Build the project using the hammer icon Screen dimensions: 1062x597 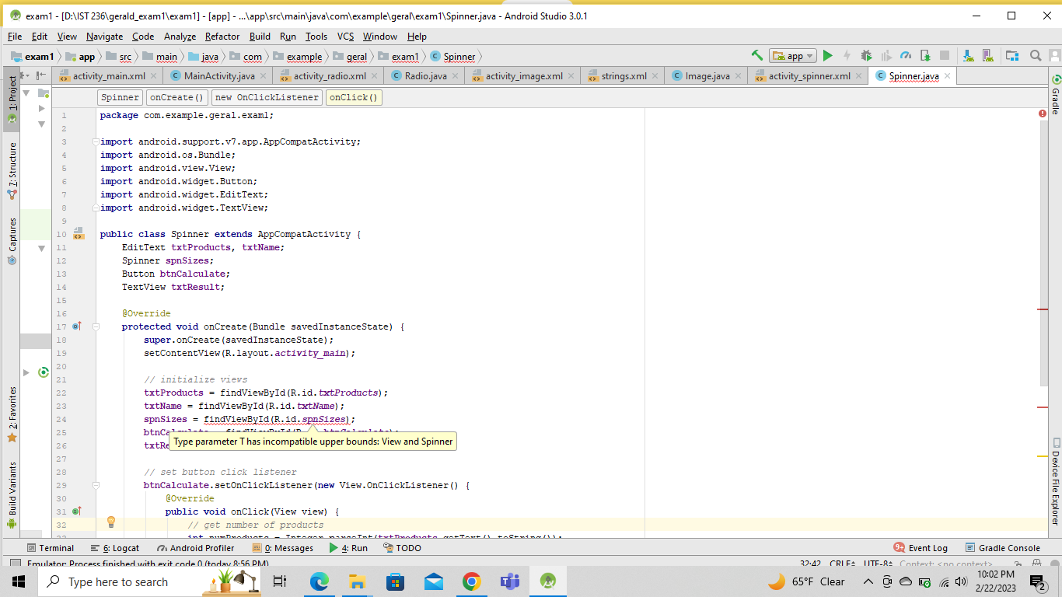click(756, 56)
